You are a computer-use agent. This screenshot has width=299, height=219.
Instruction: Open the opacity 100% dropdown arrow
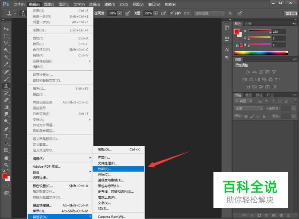point(120,13)
